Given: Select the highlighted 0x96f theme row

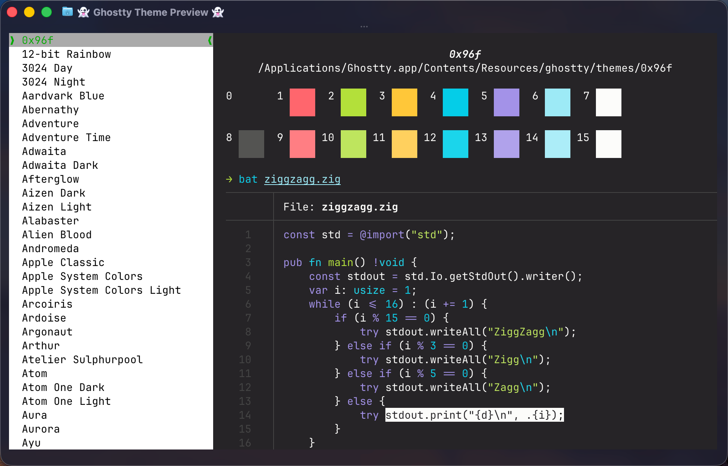Looking at the screenshot, I should tap(111, 40).
